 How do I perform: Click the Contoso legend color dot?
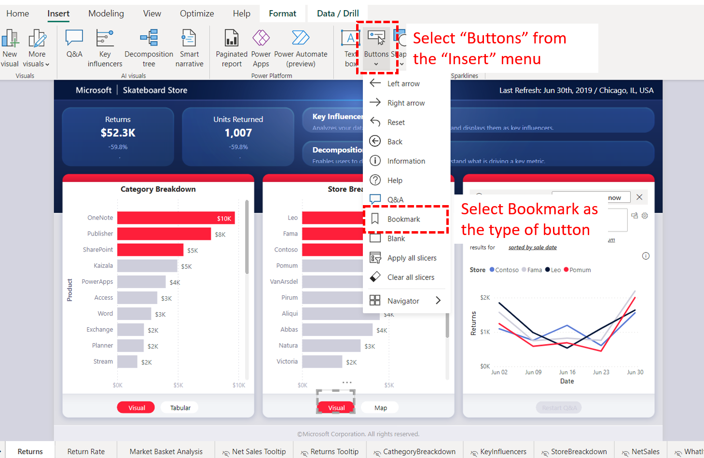(492, 270)
